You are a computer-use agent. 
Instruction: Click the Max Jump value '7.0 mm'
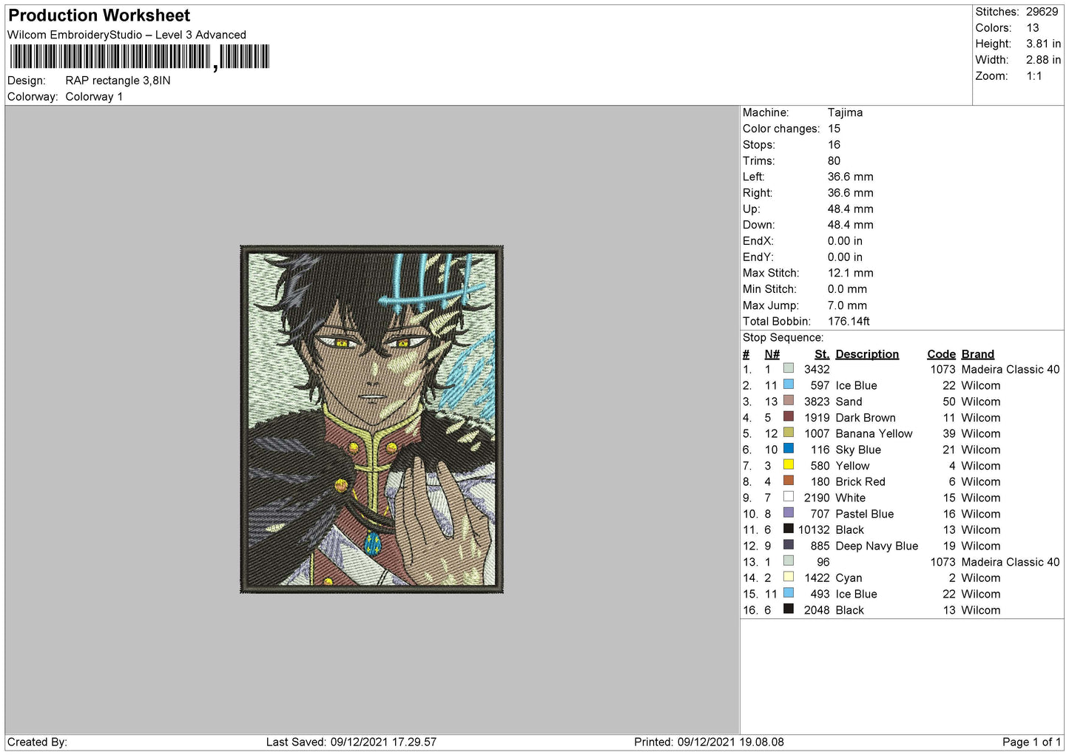847,305
